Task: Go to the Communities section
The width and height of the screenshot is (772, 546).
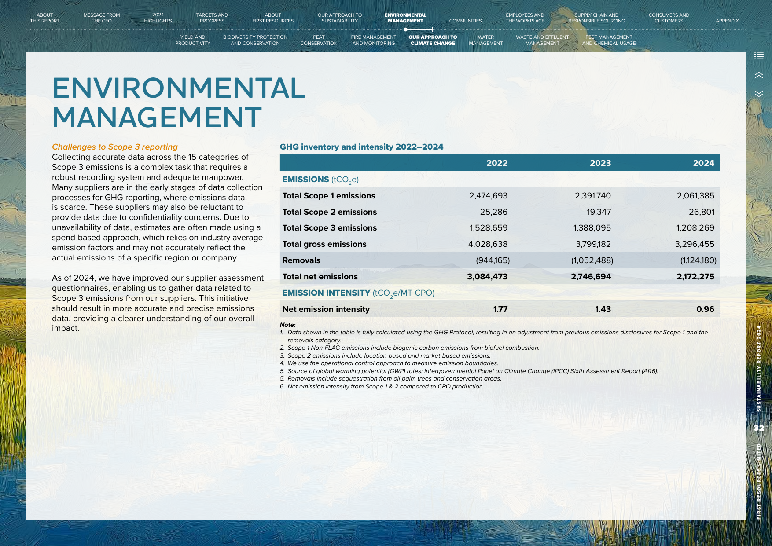Action: point(466,21)
